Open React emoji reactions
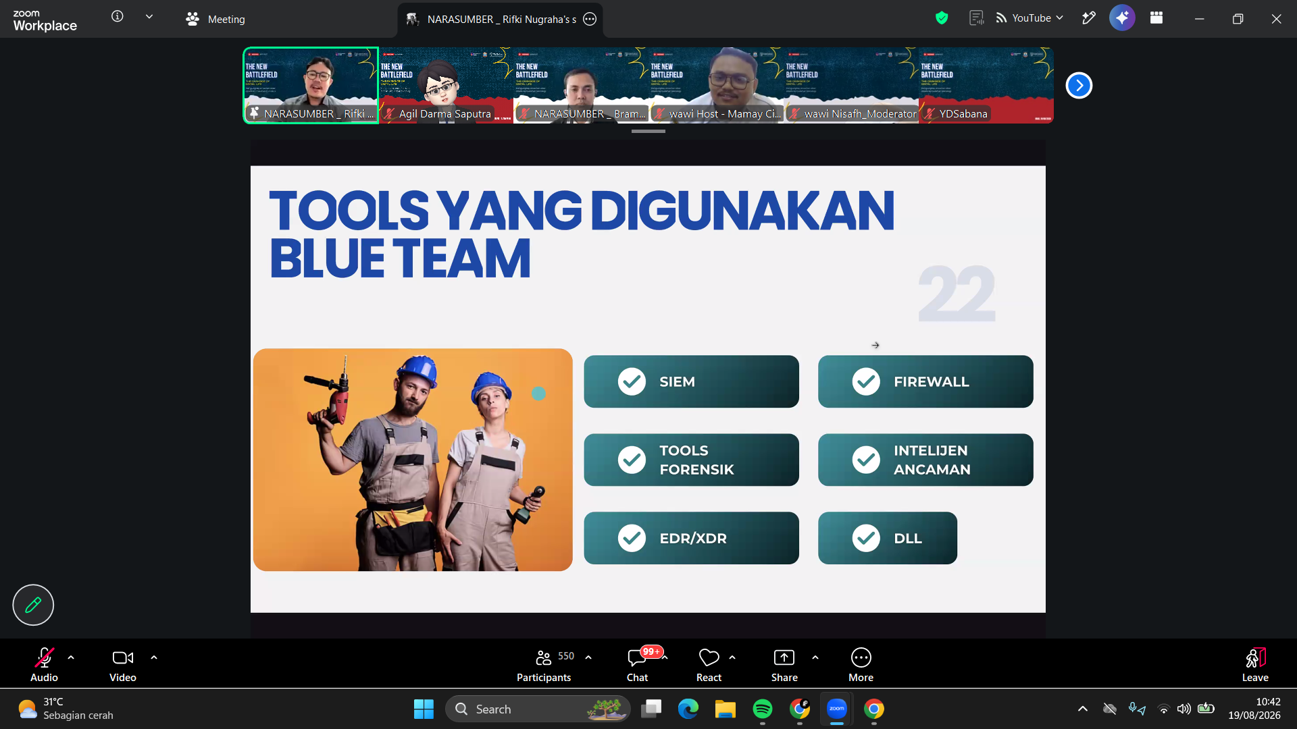 point(709,665)
